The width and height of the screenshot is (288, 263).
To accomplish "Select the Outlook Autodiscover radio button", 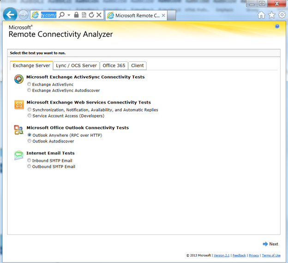I will [30, 141].
